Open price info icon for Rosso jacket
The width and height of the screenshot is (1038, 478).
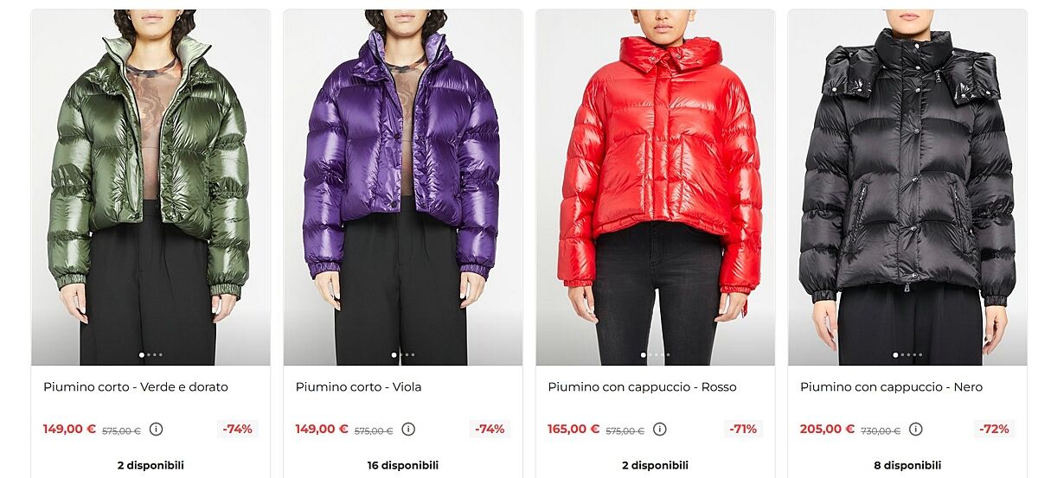(660, 429)
